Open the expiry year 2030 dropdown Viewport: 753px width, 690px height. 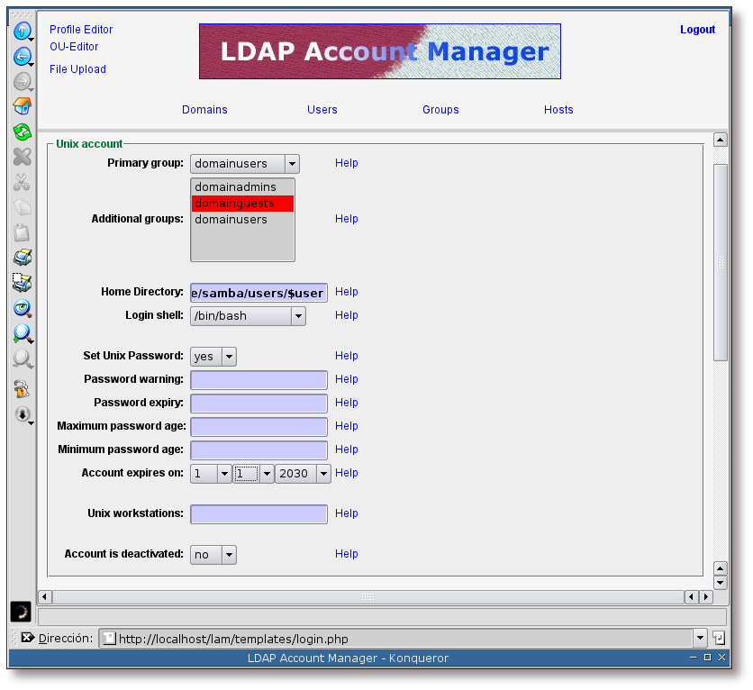point(303,474)
